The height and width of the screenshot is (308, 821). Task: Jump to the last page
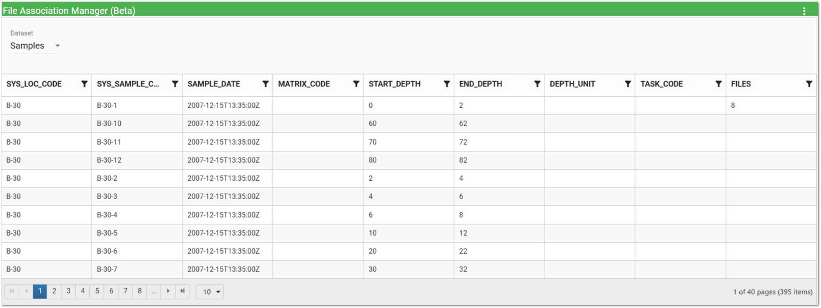click(182, 291)
